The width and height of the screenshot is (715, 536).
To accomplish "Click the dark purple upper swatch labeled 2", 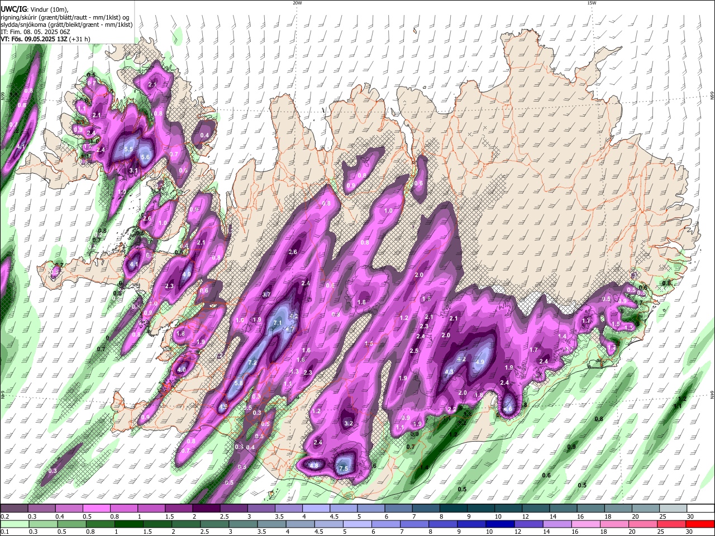I will click(x=206, y=509).
